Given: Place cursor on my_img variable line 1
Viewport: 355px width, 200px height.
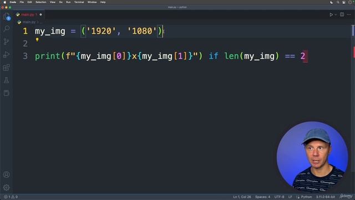Looking at the screenshot, I should [50, 31].
